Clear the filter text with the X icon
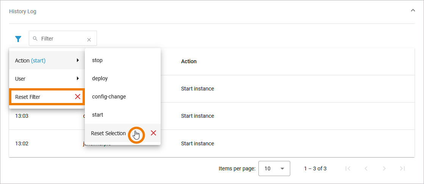This screenshot has height=184, width=424. pos(89,39)
